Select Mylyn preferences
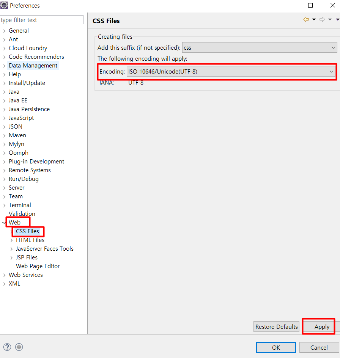 point(16,144)
